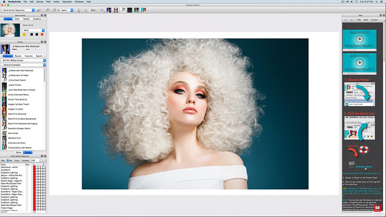Open Spotlight search in the menu bar
Image resolution: width=386 pixels, height=217 pixels.
click(x=377, y=2)
